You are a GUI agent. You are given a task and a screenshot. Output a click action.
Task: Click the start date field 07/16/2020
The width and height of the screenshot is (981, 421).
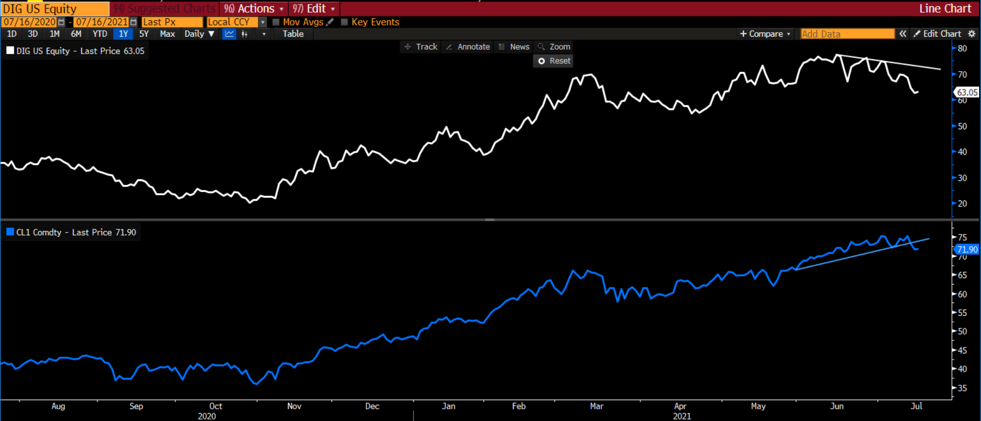tap(29, 22)
